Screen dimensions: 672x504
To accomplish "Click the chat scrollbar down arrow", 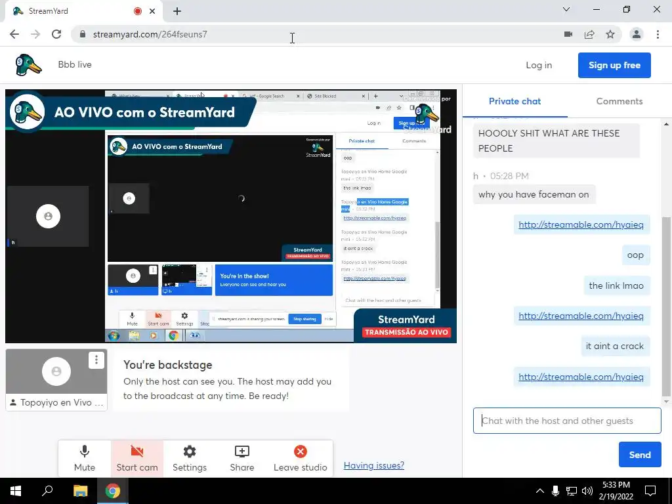I will tap(667, 402).
